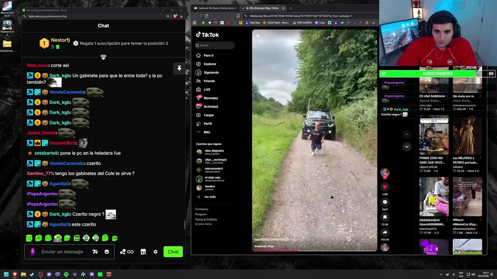Seek on the red video progress bar
This screenshot has height=279, width=497.
(x=315, y=251)
